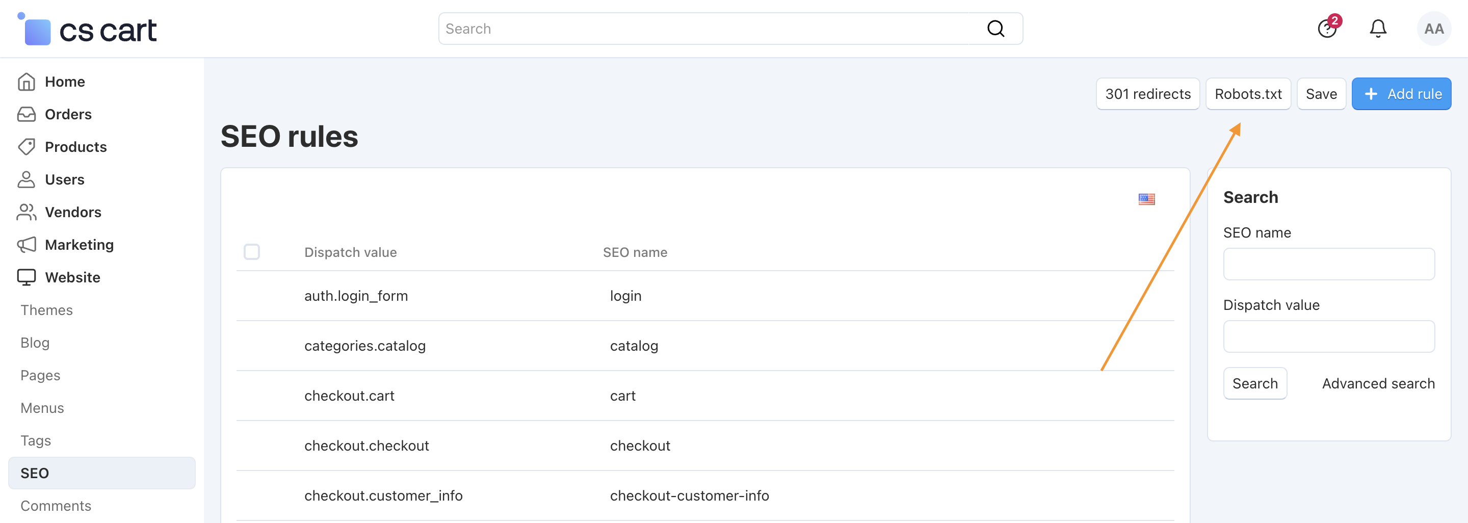Open the Advanced search link
The image size is (1468, 523).
[x=1378, y=383]
